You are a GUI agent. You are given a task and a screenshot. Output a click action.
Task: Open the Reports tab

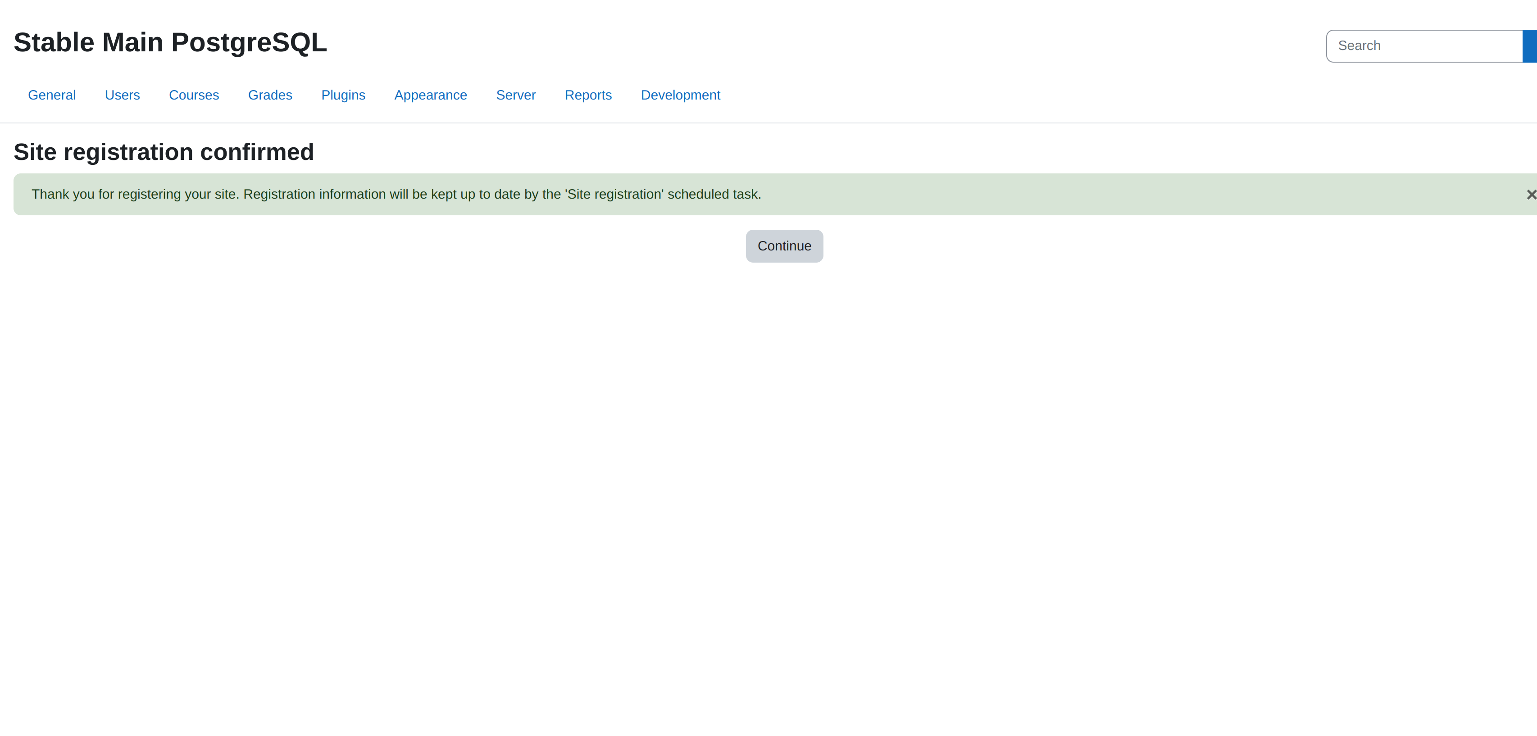(x=588, y=95)
